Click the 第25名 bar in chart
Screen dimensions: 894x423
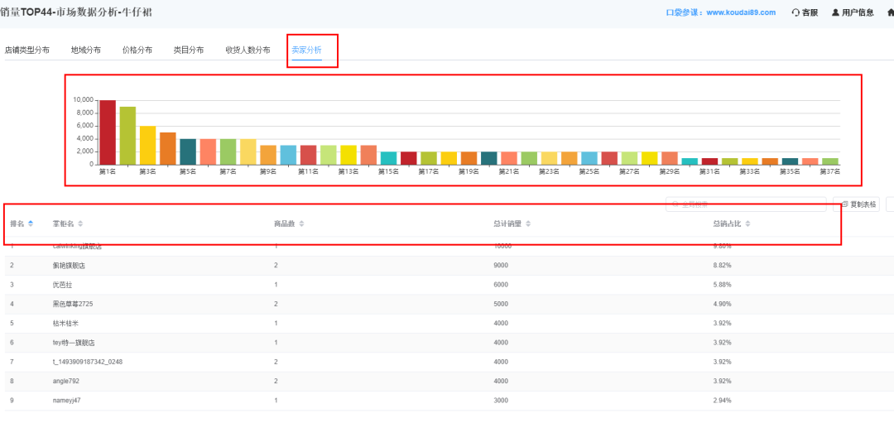click(x=589, y=158)
